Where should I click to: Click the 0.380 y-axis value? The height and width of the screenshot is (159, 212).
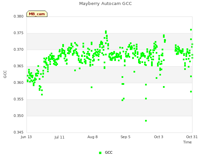(19, 16)
